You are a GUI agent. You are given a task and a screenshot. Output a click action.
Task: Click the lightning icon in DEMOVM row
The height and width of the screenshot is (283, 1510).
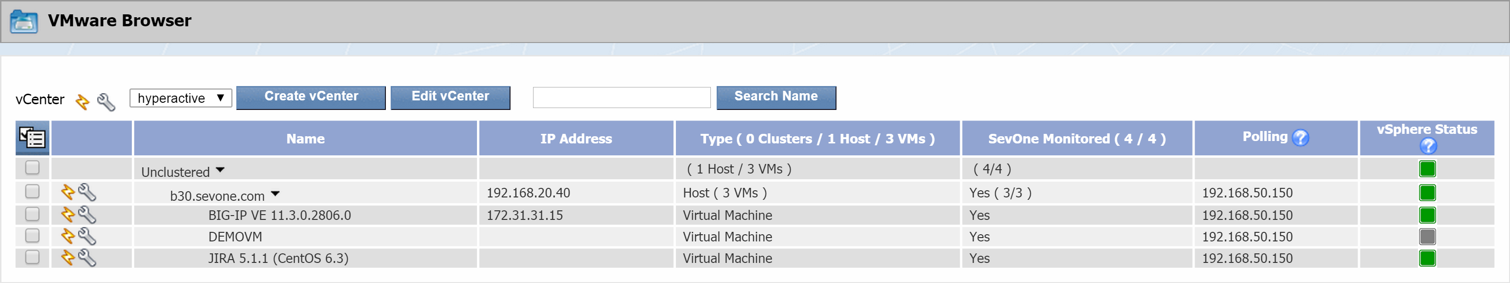pyautogui.click(x=68, y=236)
